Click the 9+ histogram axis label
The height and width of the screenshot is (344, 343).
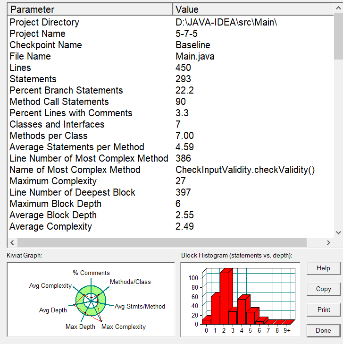[287, 330]
